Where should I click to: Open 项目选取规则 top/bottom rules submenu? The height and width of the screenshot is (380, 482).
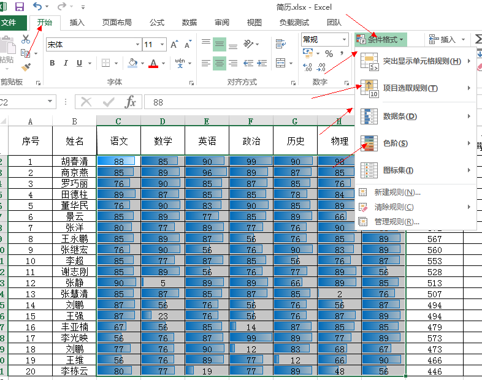click(415, 88)
